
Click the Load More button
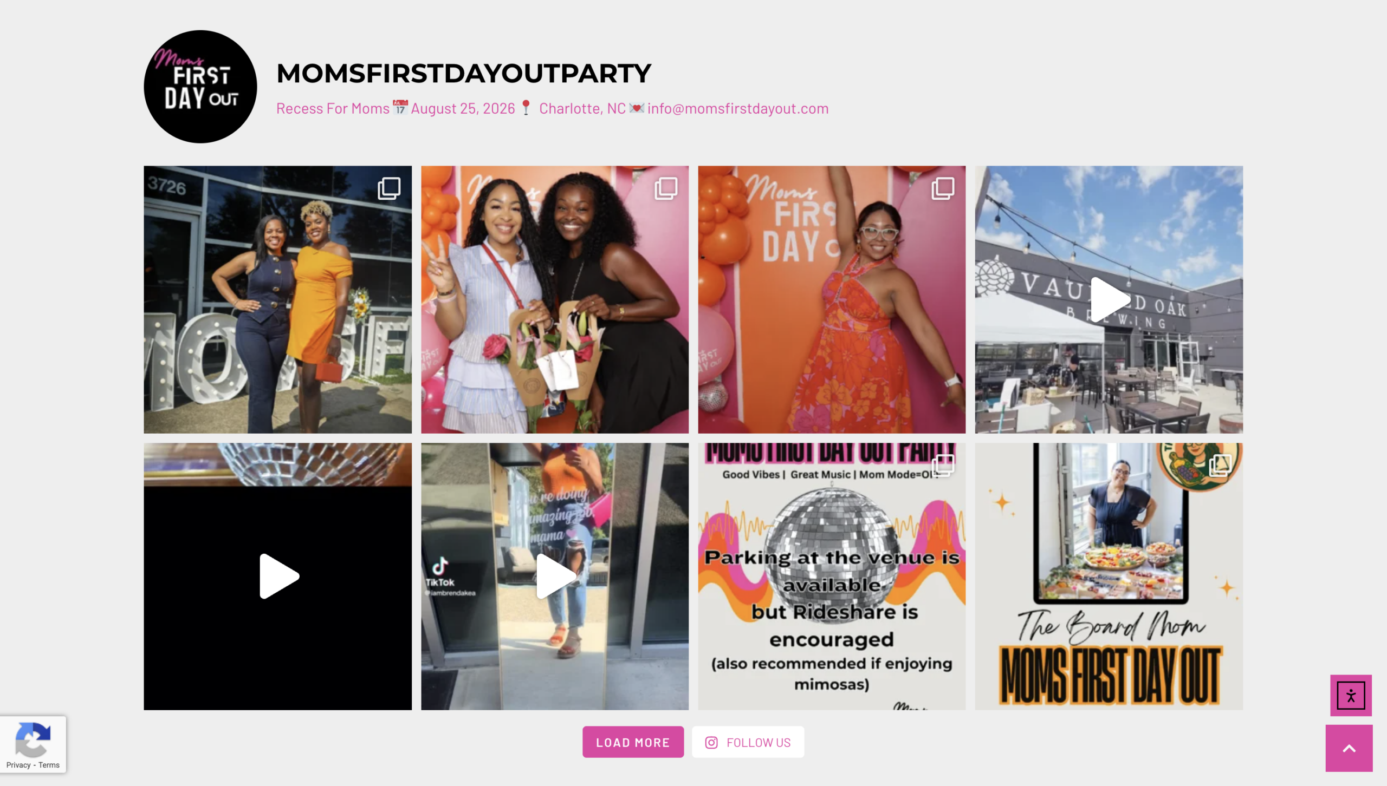[x=633, y=742]
